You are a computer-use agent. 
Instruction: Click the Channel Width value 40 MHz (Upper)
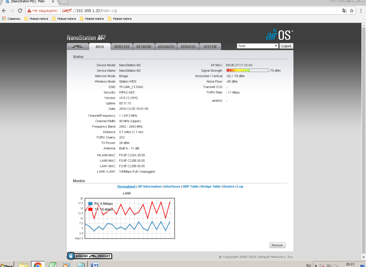130,121
